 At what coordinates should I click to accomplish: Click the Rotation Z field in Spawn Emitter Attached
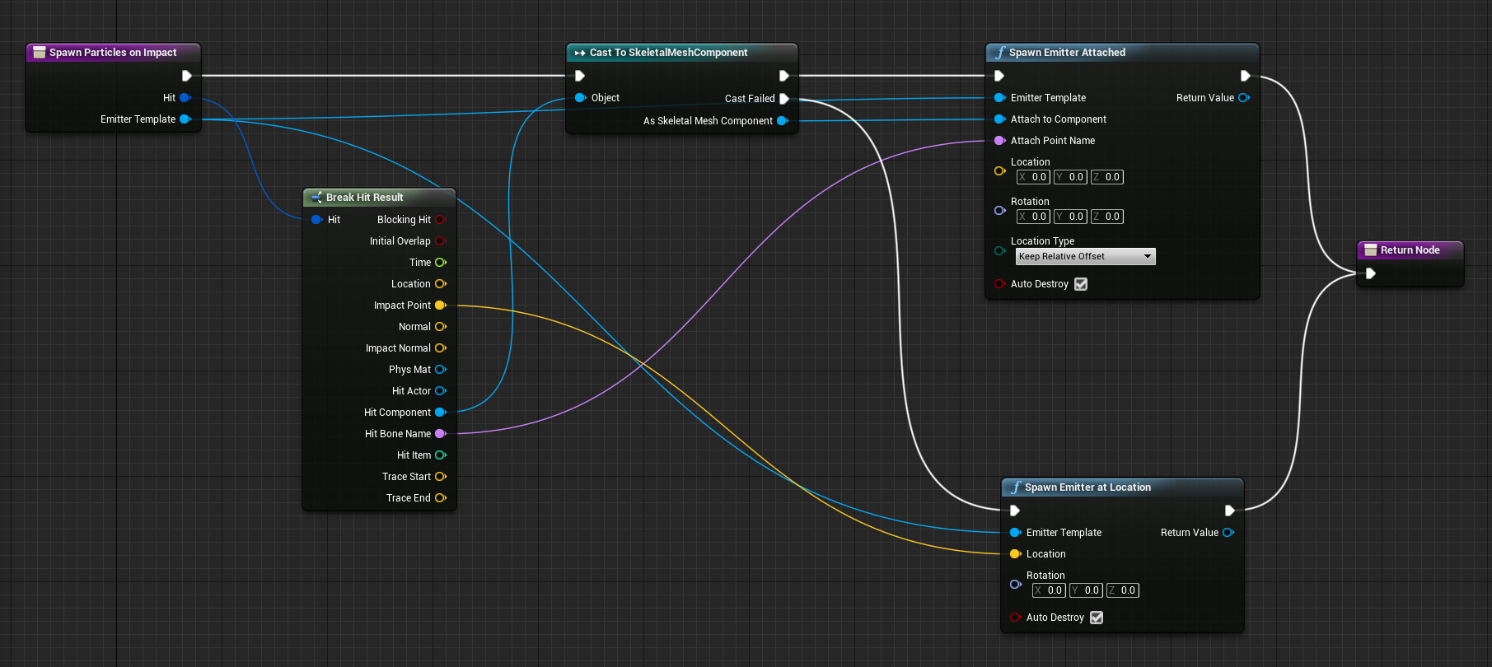[x=1107, y=217]
